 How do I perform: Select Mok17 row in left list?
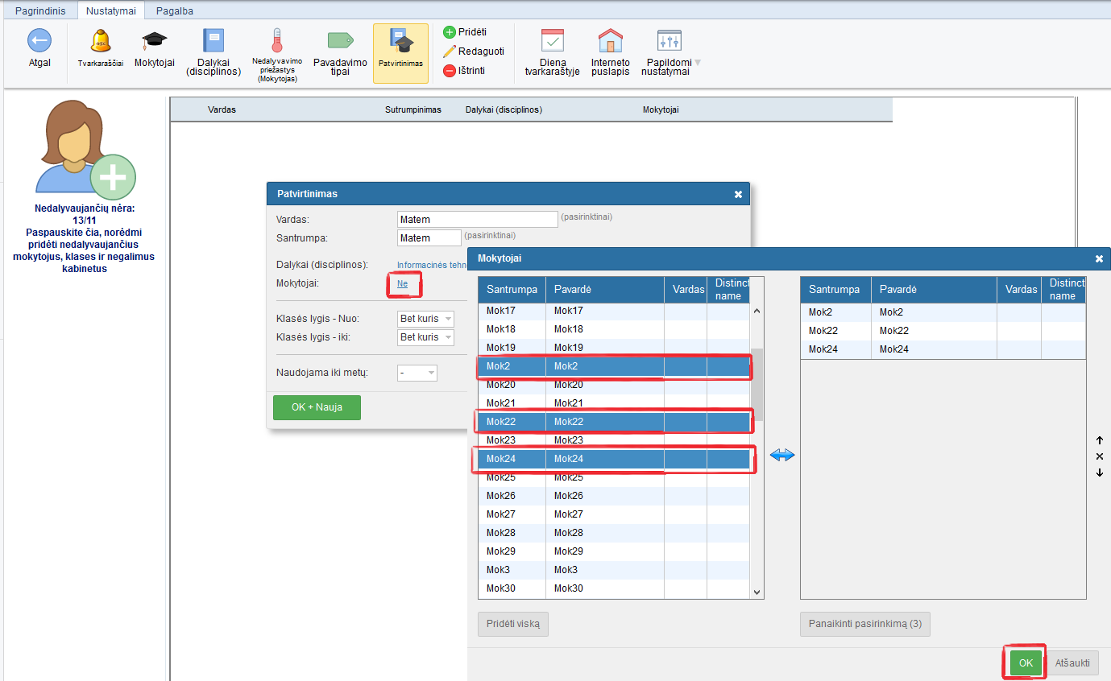(614, 311)
